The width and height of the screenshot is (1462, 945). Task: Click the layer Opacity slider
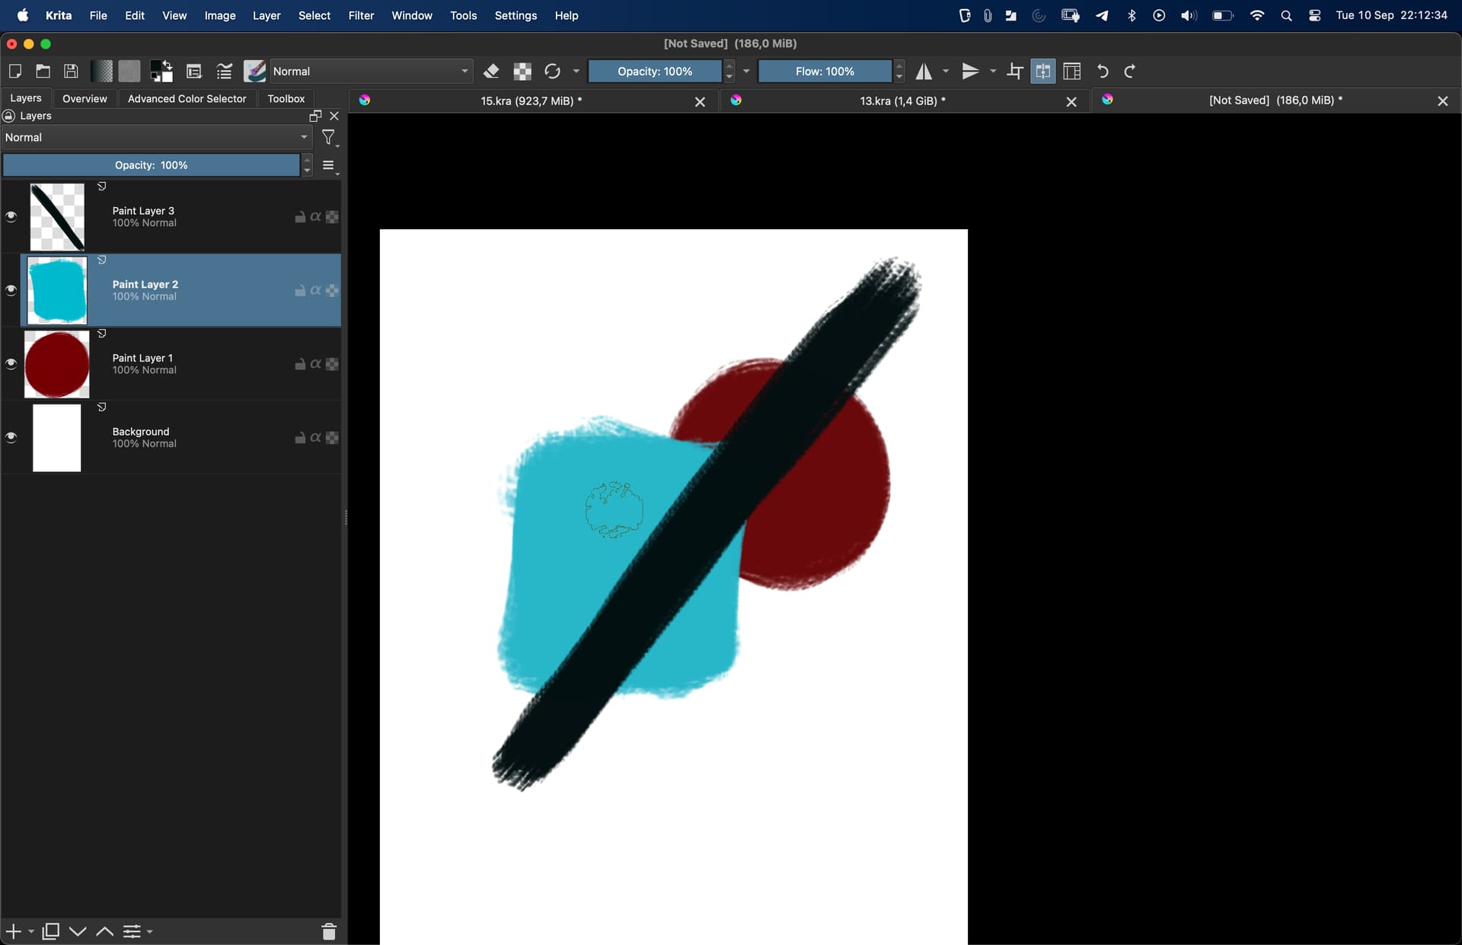click(x=151, y=165)
